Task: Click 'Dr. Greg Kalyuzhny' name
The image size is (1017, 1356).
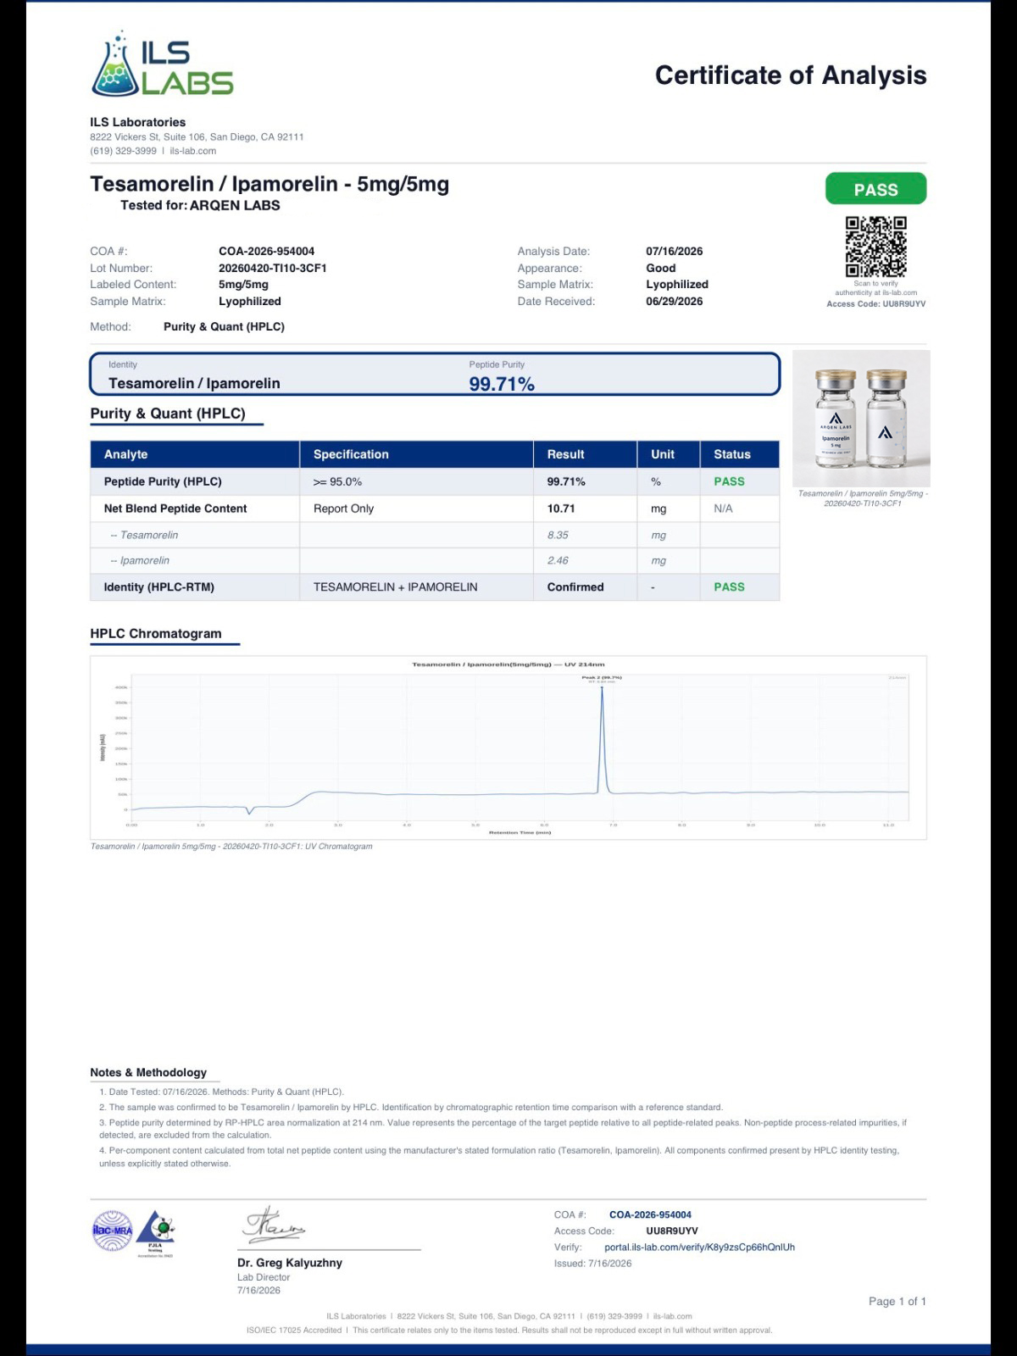Action: point(290,1262)
